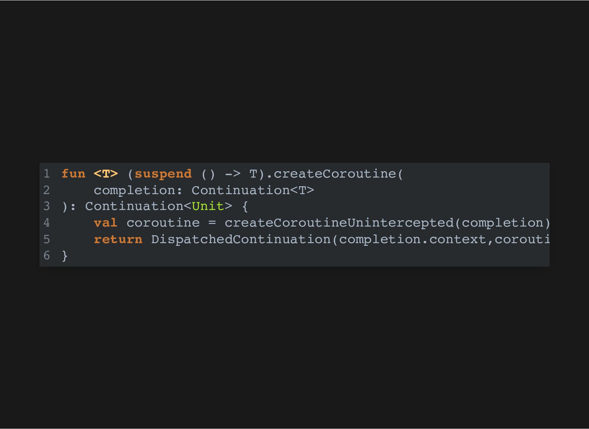Screen dimensions: 589x429
Task: Click 'completion.context' argument on line 5
Action: [412, 239]
